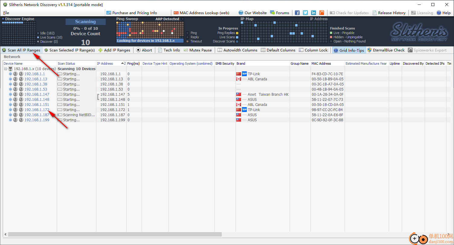Click the scroll left arrow
Image resolution: width=454 pixels, height=245 pixels.
(x=5, y=234)
